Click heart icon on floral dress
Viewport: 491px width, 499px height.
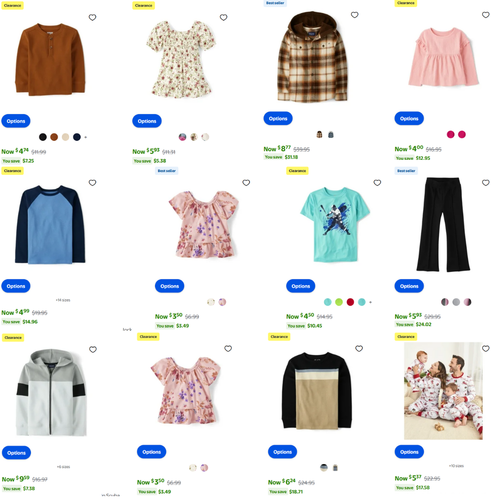click(224, 18)
